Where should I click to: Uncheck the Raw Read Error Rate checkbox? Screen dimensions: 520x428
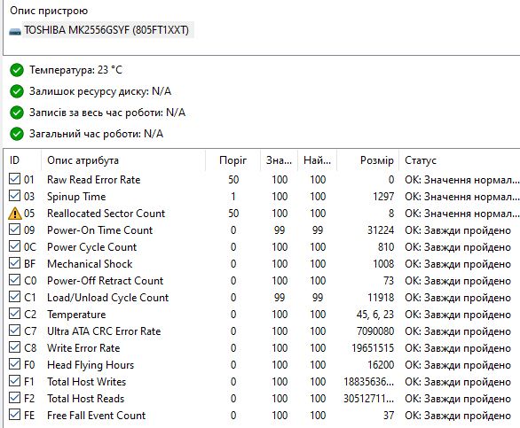[14, 179]
